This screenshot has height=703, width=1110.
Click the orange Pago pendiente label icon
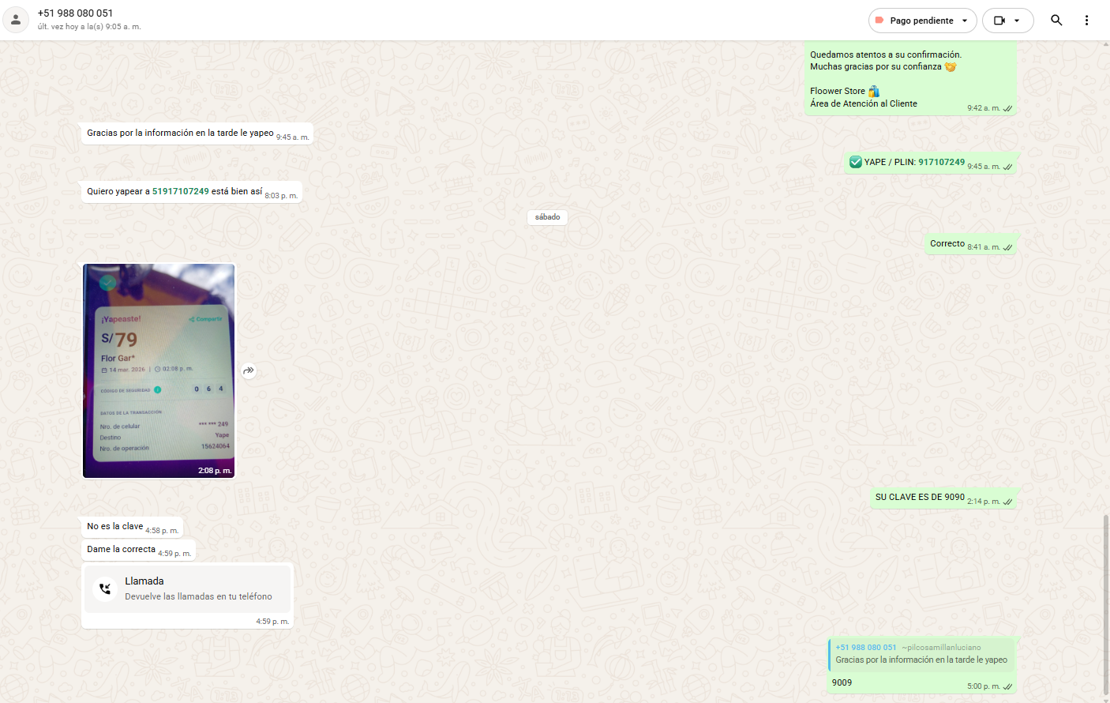click(x=879, y=21)
